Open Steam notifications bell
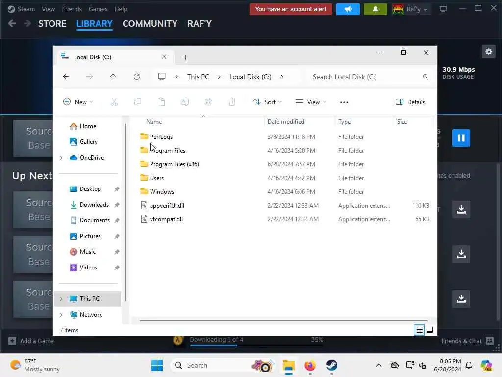Image resolution: width=502 pixels, height=377 pixels. (375, 9)
